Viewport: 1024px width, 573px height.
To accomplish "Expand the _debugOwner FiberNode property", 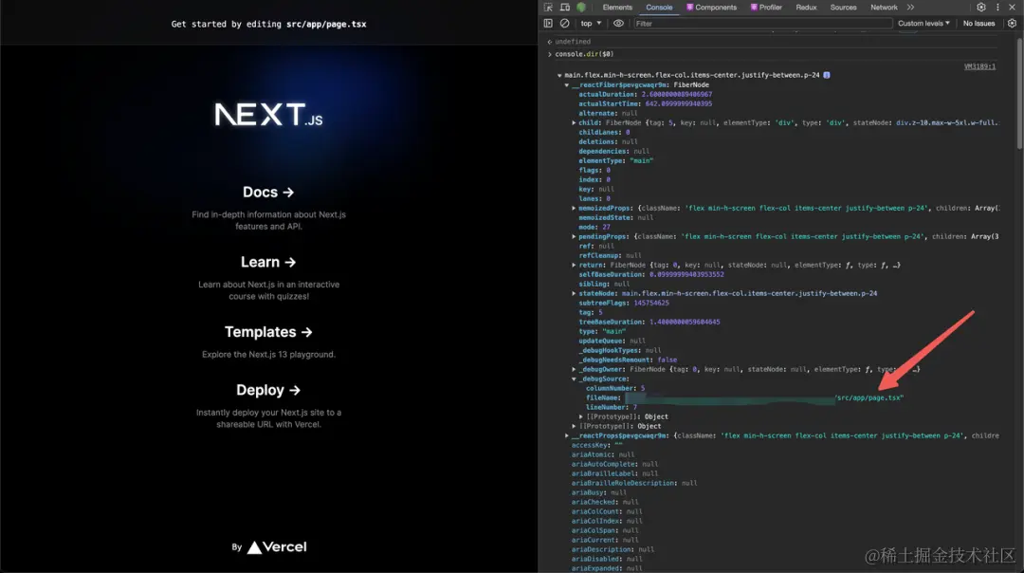I will pos(574,369).
